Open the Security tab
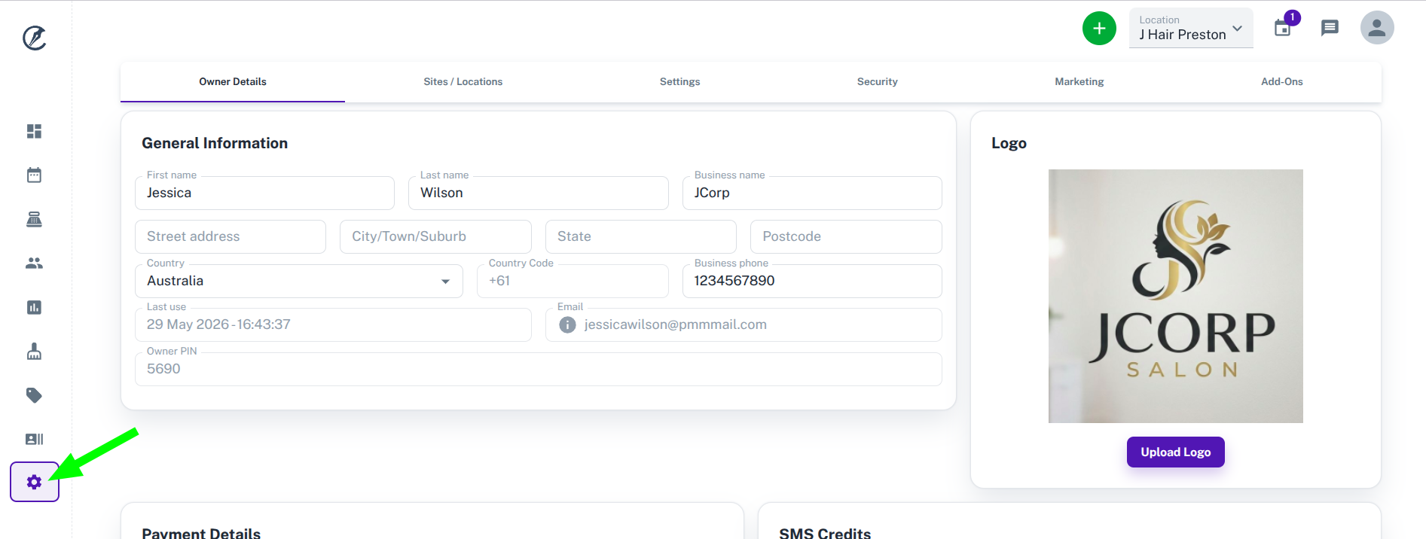The height and width of the screenshot is (539, 1426). 878,82
